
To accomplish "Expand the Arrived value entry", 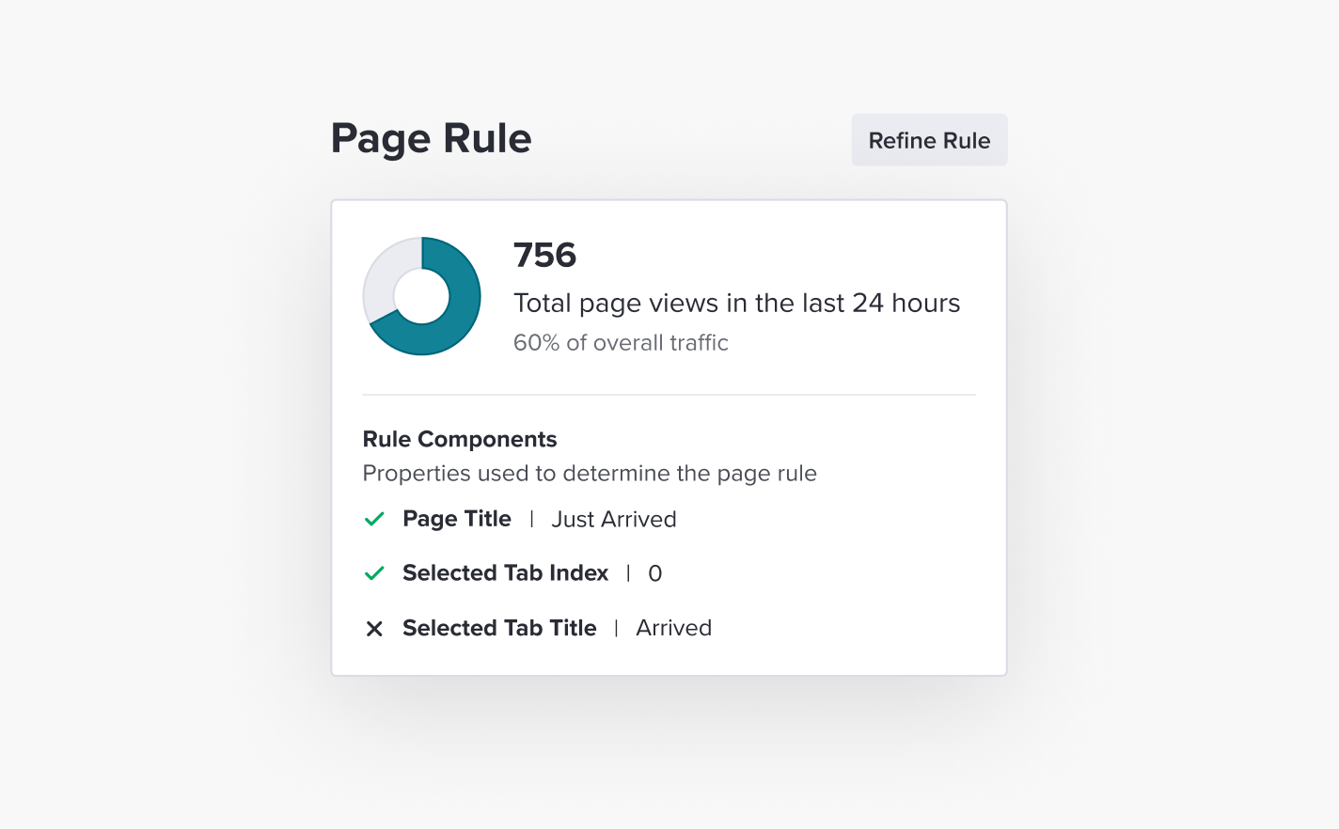I will (673, 628).
